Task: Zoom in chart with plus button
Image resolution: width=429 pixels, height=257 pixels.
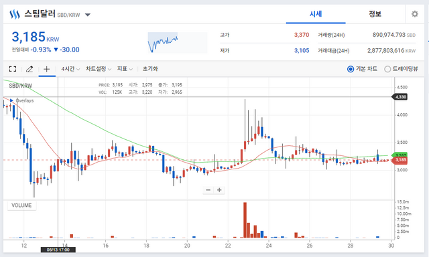Action: pyautogui.click(x=219, y=190)
